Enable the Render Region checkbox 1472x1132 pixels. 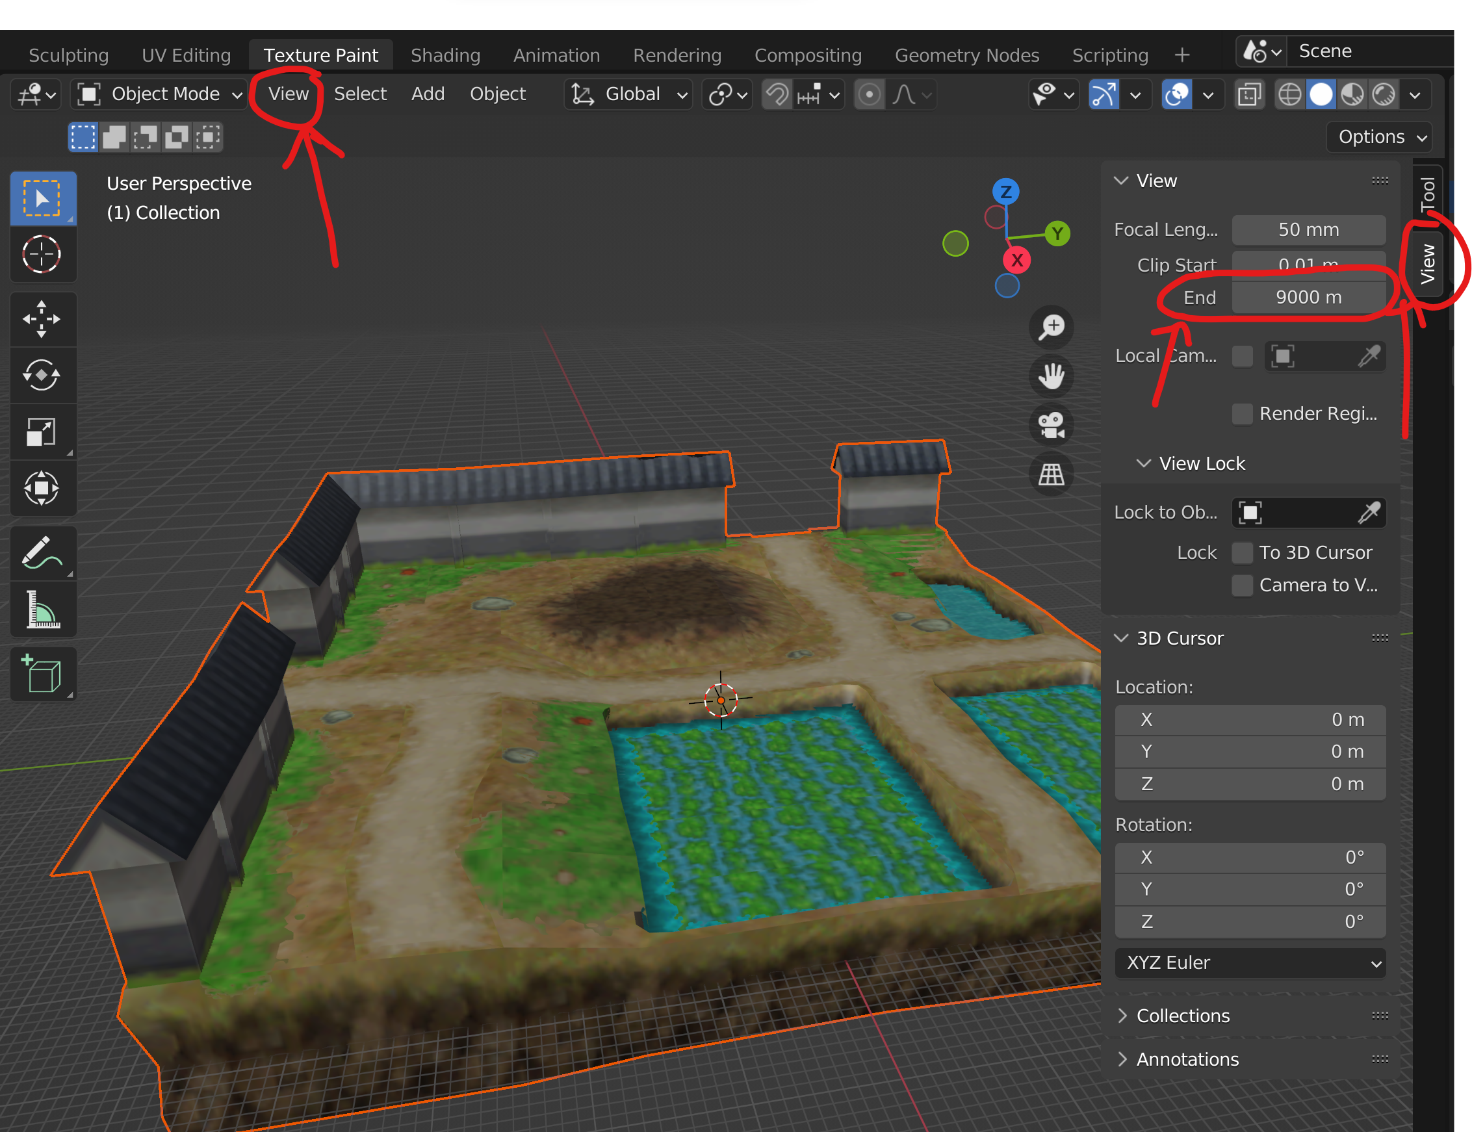point(1241,413)
